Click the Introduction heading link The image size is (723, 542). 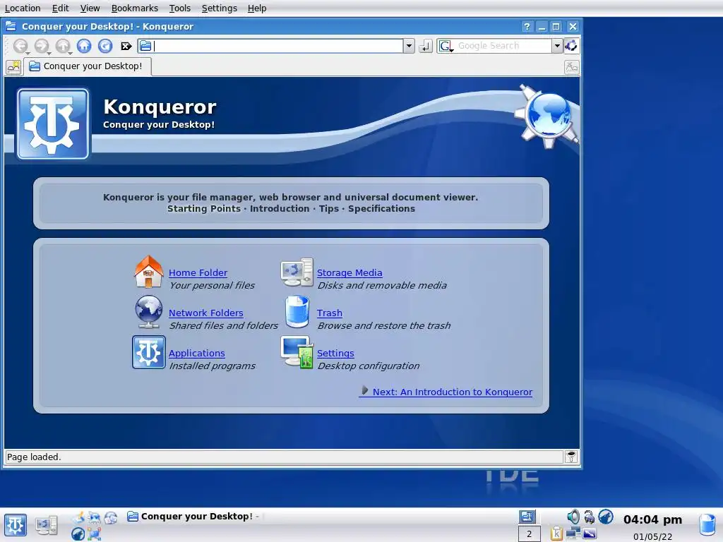coord(280,209)
